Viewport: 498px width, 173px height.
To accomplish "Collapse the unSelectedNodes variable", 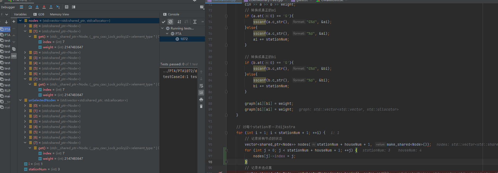I will pos(20,100).
